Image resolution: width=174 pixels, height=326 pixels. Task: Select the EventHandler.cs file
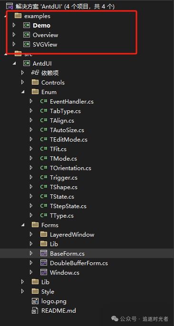click(x=72, y=102)
